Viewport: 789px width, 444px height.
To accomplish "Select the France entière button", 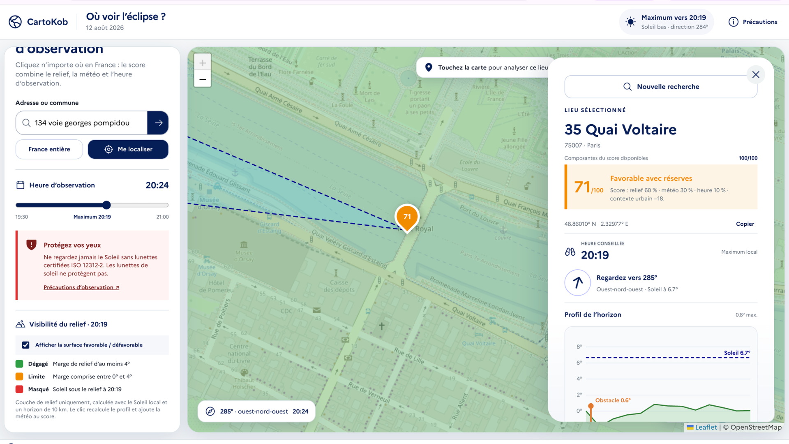I will click(x=49, y=149).
